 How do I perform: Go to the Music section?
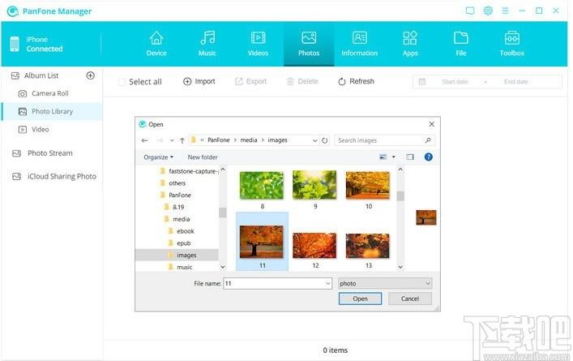[207, 44]
